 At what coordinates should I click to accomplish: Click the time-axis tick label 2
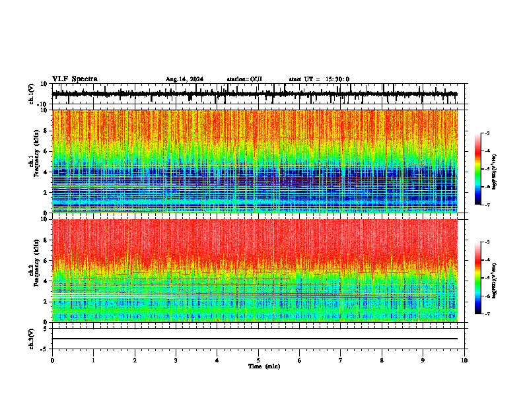[x=135, y=360]
